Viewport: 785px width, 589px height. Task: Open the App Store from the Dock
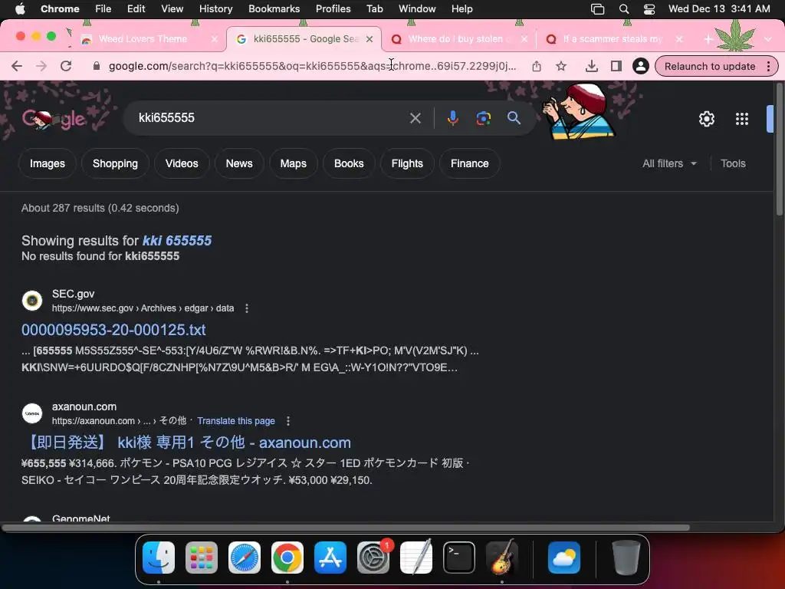coord(330,558)
